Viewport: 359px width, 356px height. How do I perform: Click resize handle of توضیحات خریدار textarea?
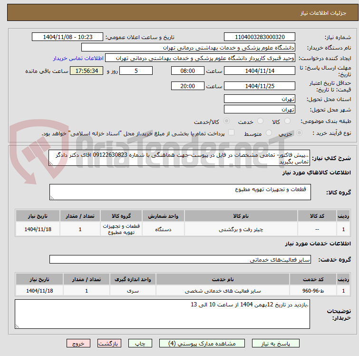[x=17, y=326]
